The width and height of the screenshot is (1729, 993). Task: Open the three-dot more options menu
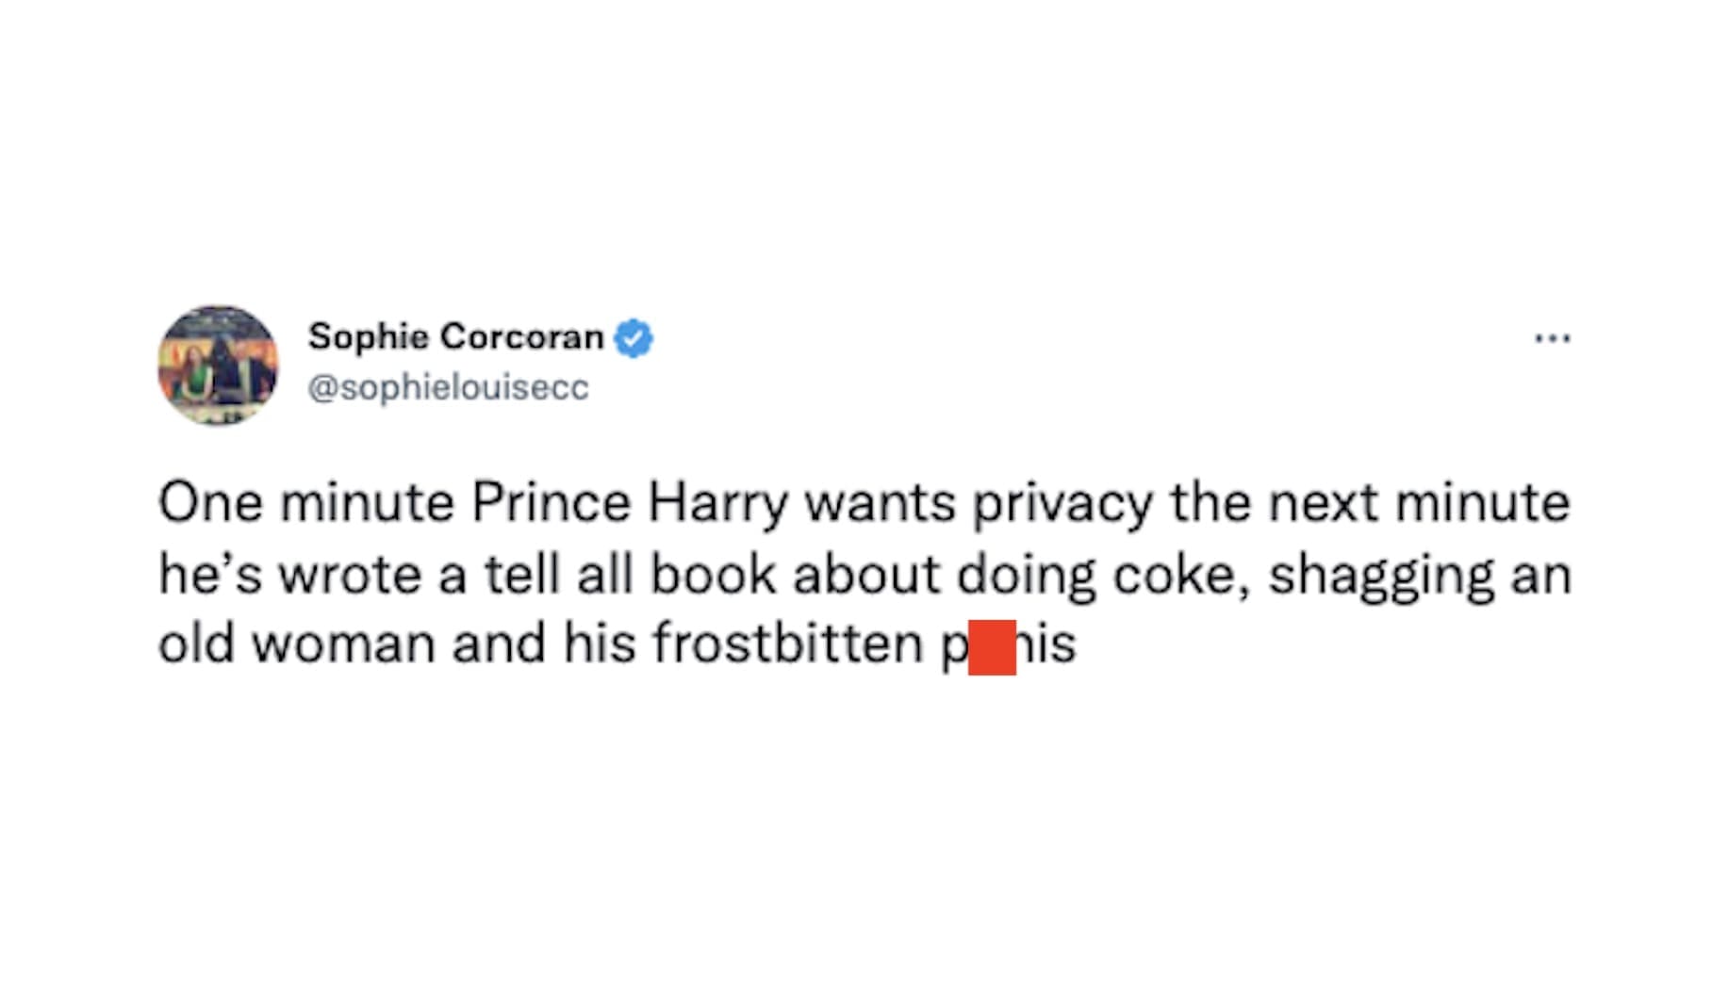click(1552, 337)
